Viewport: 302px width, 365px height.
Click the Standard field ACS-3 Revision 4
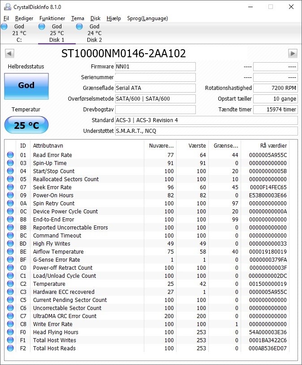coord(207,120)
